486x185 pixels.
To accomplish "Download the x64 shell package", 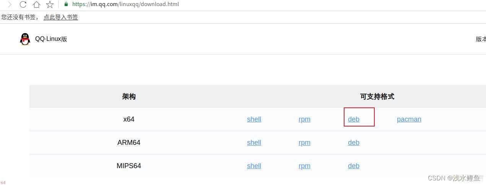I will (254, 119).
